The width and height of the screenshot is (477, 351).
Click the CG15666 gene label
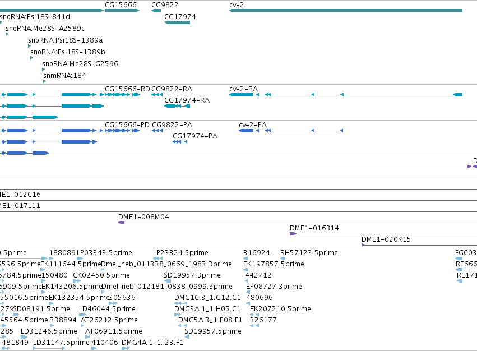121,5
